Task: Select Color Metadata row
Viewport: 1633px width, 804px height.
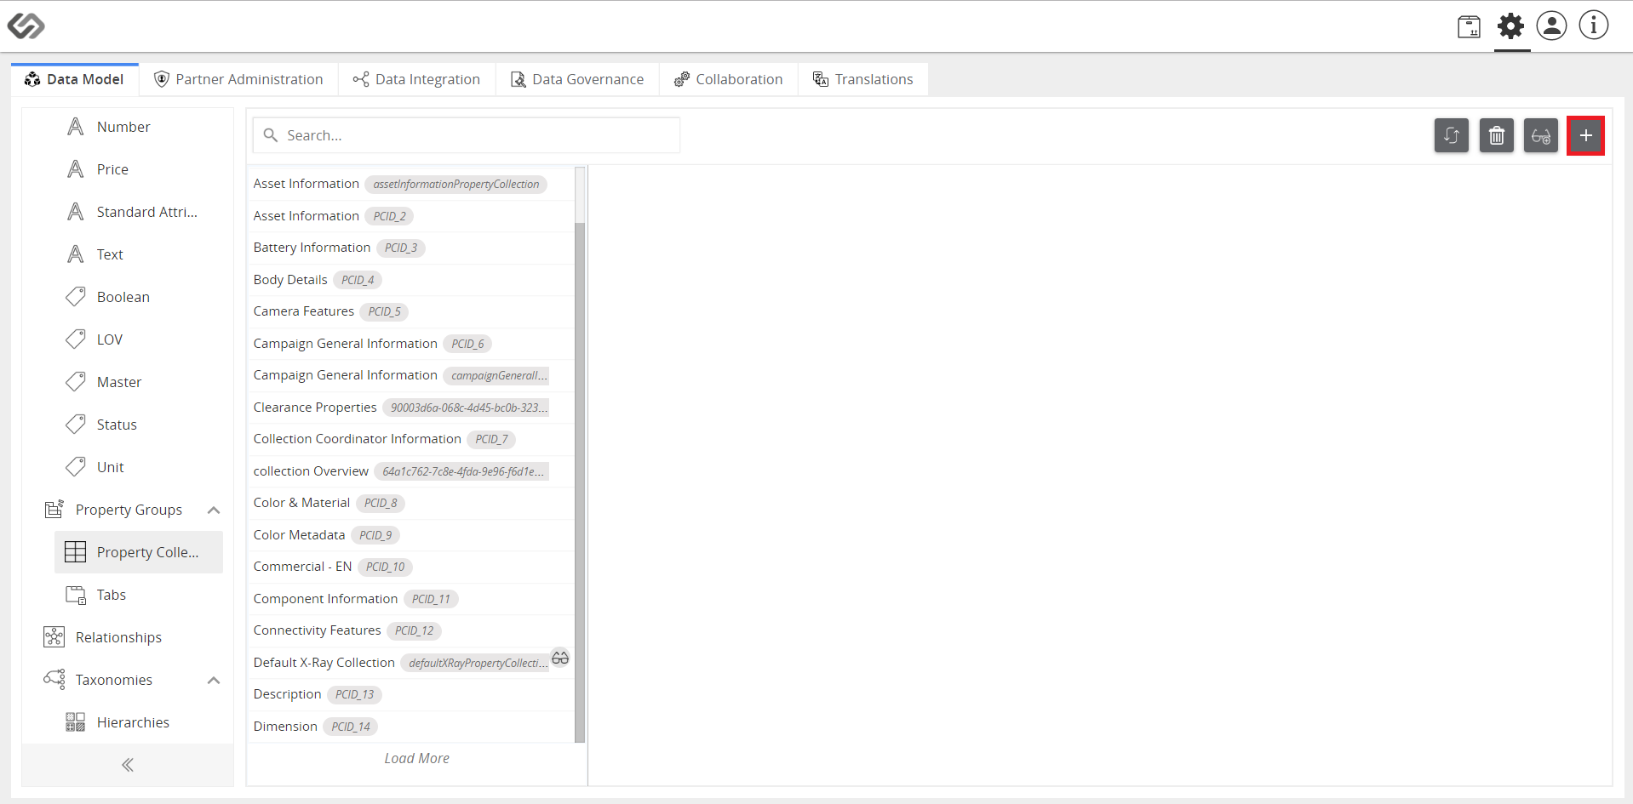Action: tap(411, 535)
